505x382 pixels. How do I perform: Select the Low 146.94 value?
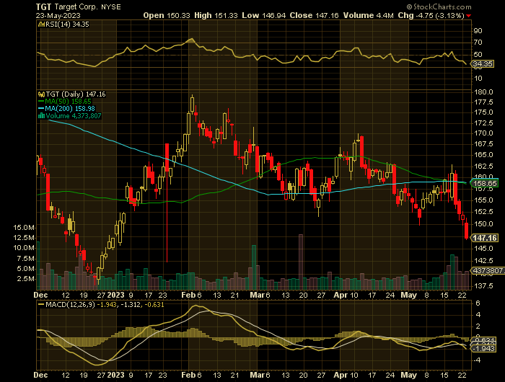[x=265, y=15]
